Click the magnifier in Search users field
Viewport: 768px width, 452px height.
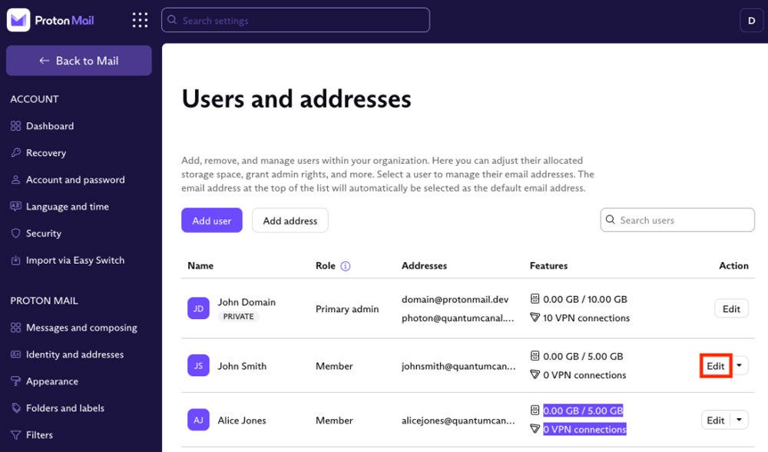611,220
